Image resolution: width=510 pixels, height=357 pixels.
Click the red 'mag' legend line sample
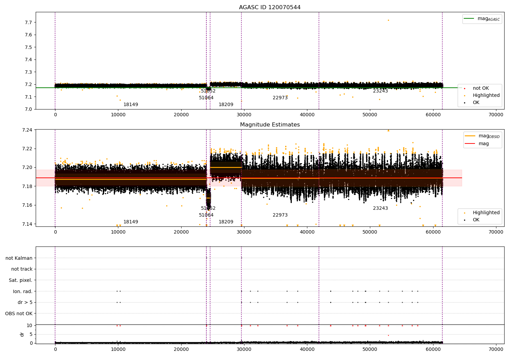(x=470, y=144)
